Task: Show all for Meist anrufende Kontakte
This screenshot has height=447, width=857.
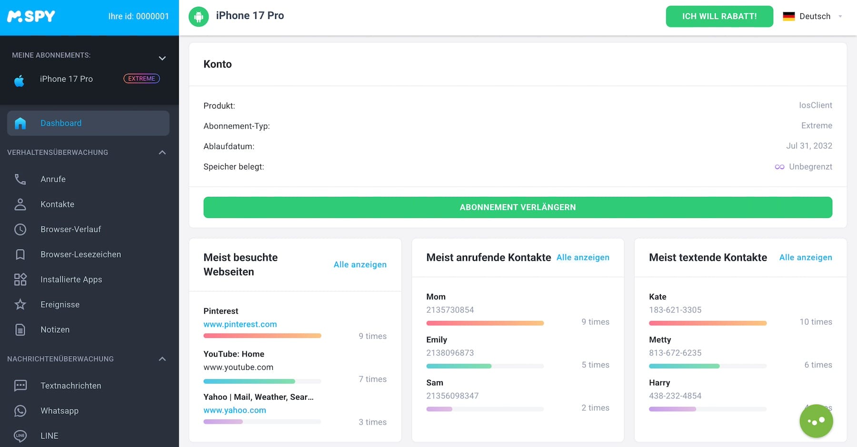Action: [583, 258]
